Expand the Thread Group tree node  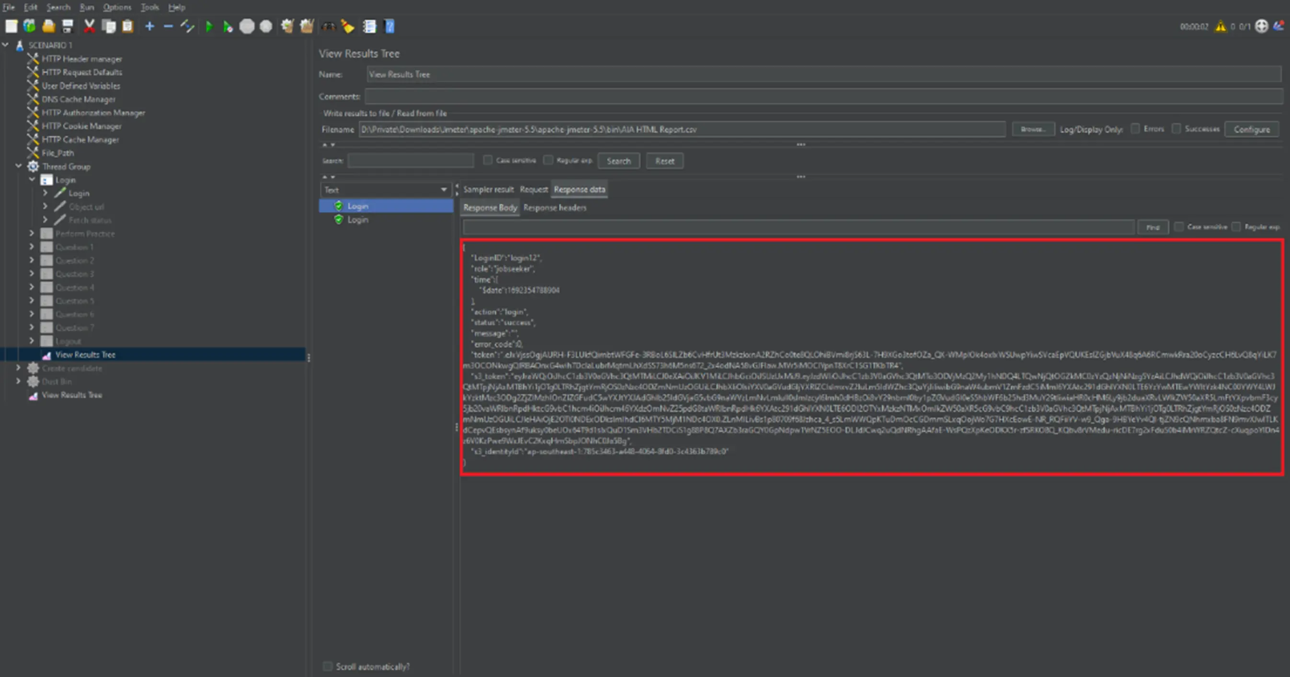19,166
